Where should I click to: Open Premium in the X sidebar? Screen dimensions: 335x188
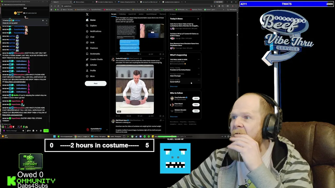coord(92,48)
